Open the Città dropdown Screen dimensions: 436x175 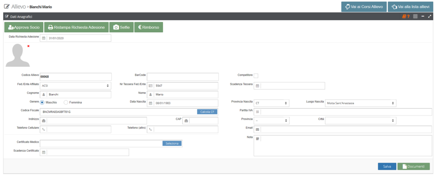361,121
